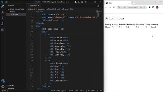Open browser Extensions puzzle icon

(x=150, y=7)
